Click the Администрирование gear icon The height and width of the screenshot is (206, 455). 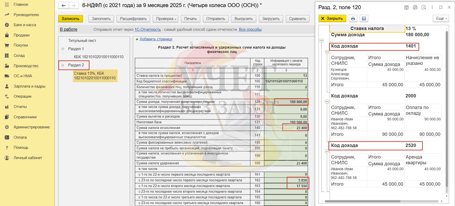[7, 127]
